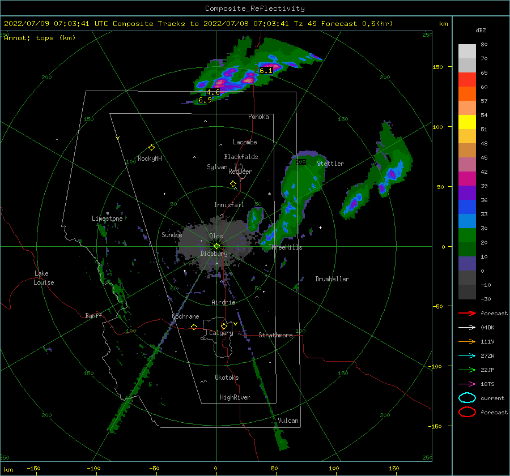Click the Composite_Reflectivity title
The height and width of the screenshot is (476, 510).
point(255,8)
